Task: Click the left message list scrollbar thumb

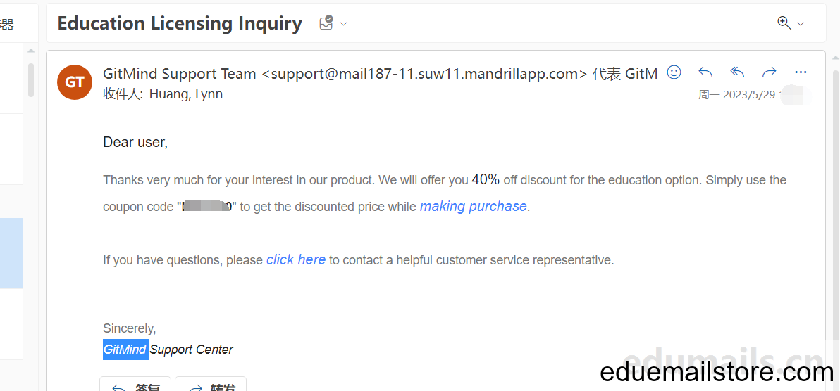Action: (31, 80)
